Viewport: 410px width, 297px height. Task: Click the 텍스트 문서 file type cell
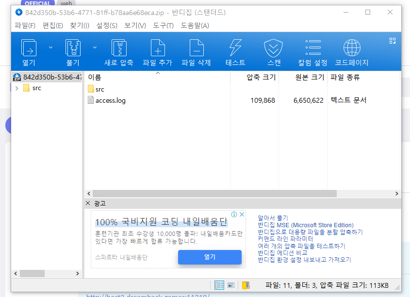point(348,100)
